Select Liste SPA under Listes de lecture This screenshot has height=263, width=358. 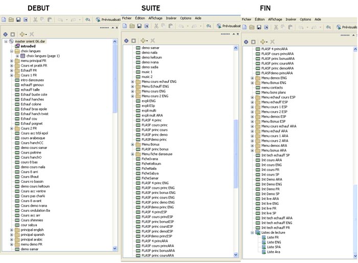[x=275, y=247]
